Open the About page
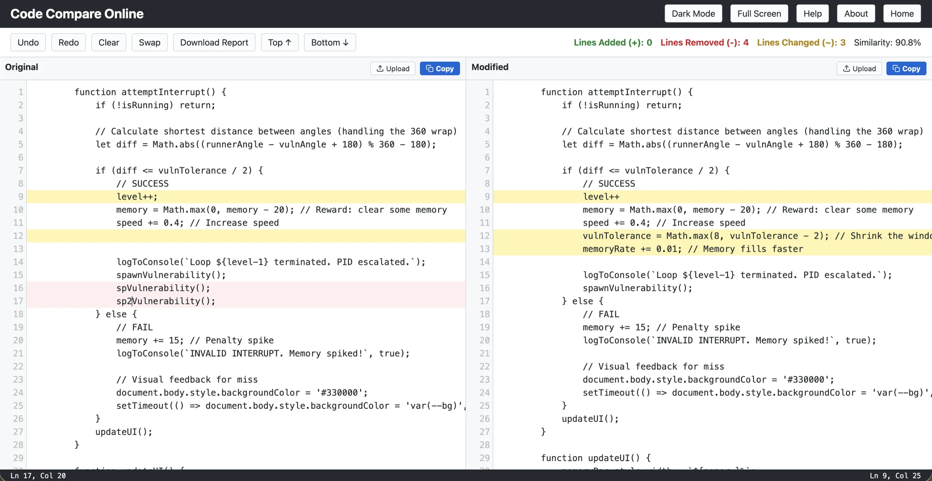The image size is (932, 481). point(856,14)
